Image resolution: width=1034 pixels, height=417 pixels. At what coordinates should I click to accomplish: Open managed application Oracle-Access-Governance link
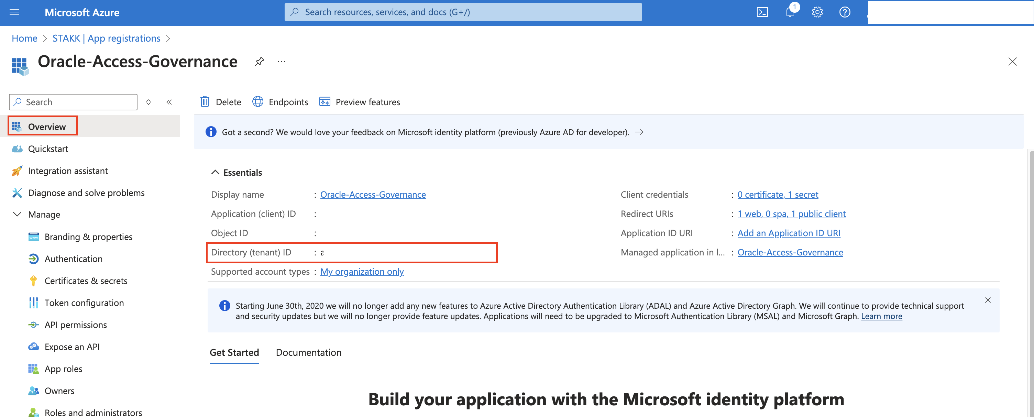coord(790,252)
